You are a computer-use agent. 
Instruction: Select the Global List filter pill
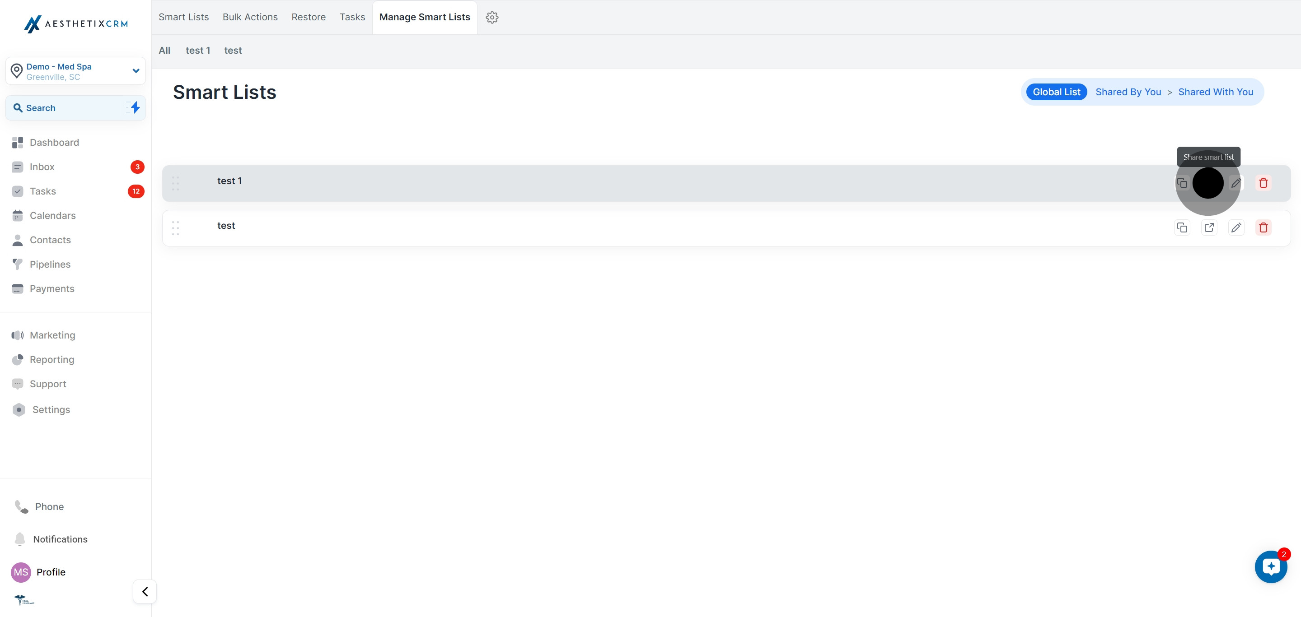tap(1056, 92)
